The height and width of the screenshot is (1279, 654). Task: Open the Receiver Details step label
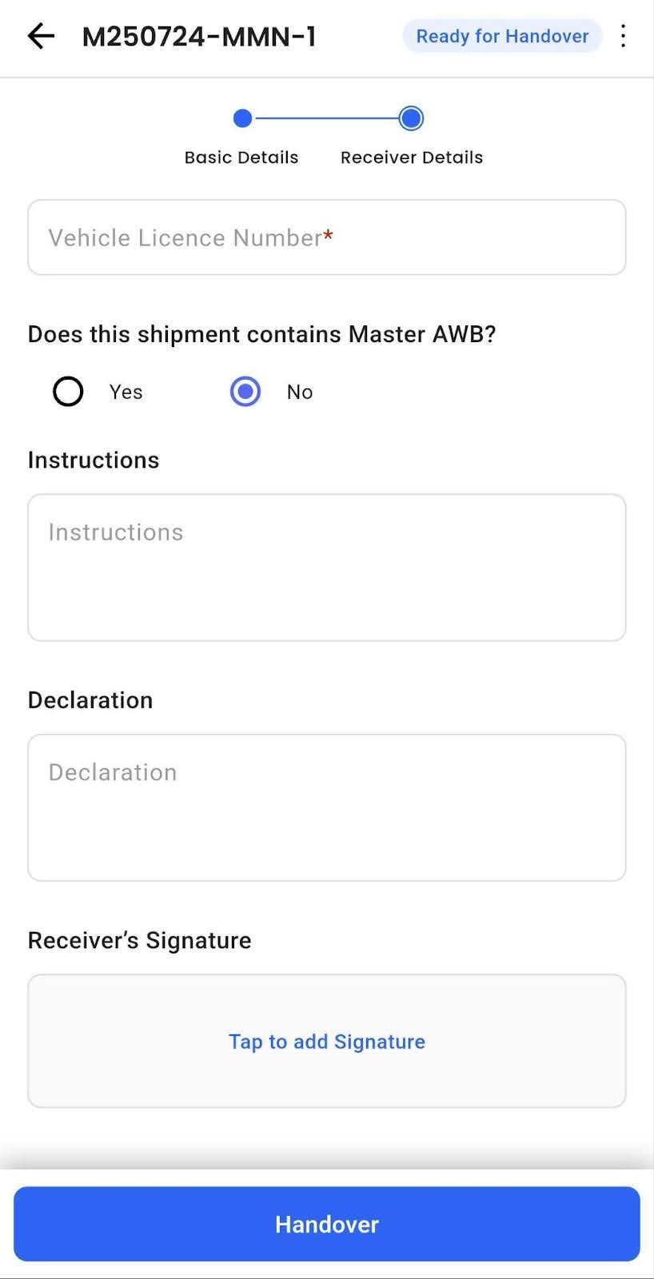click(x=412, y=157)
